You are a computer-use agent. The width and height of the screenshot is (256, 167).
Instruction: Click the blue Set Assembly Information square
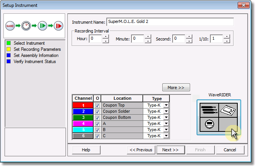[9, 55]
